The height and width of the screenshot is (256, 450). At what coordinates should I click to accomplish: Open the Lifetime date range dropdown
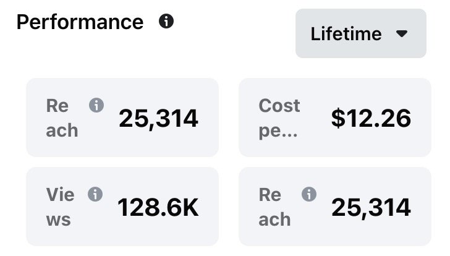(360, 33)
